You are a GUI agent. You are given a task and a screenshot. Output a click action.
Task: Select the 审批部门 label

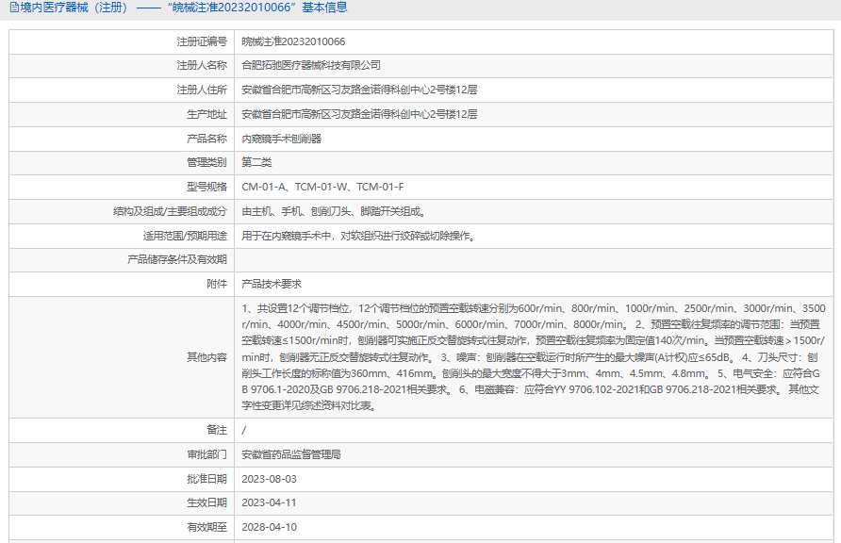207,454
